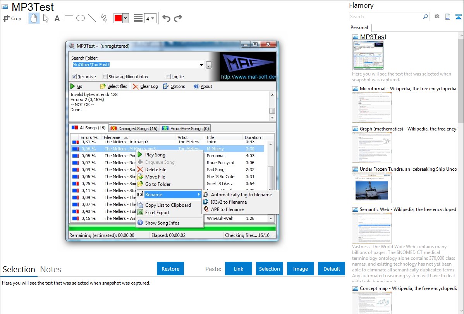Screen dimensions: 464x314
Task: Pick the ellipse shape tool
Action: [81, 18]
